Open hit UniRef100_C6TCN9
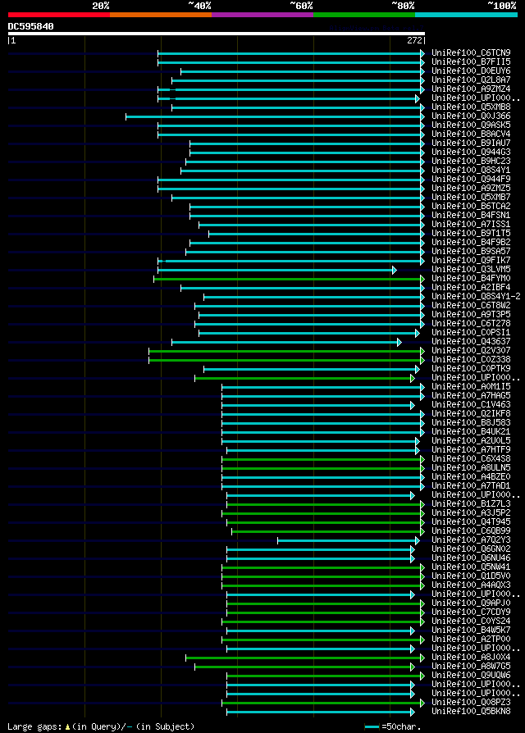The image size is (525, 733). [x=471, y=52]
